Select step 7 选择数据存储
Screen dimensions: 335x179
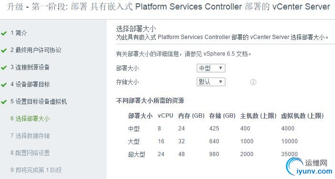pos(30,136)
